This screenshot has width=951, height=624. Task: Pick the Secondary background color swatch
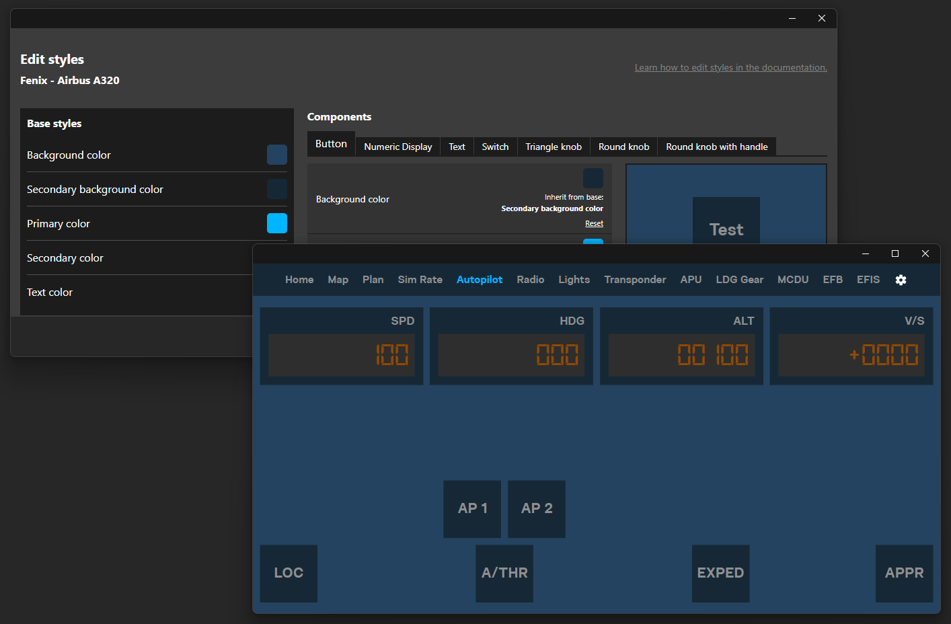[277, 189]
